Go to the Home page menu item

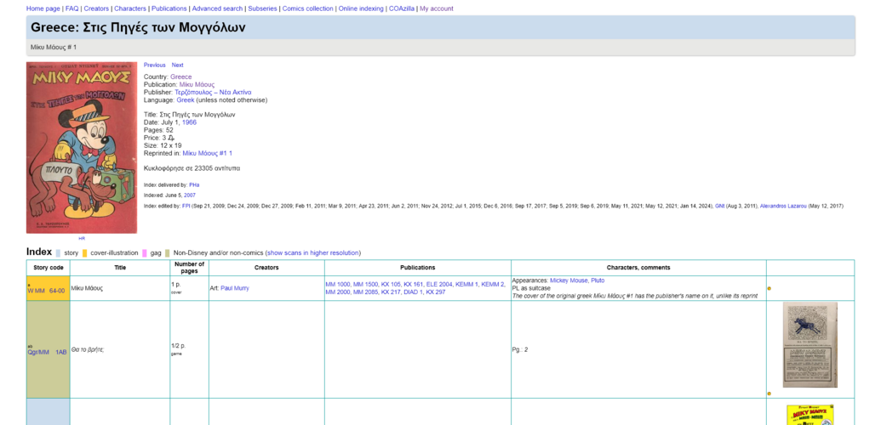point(43,8)
